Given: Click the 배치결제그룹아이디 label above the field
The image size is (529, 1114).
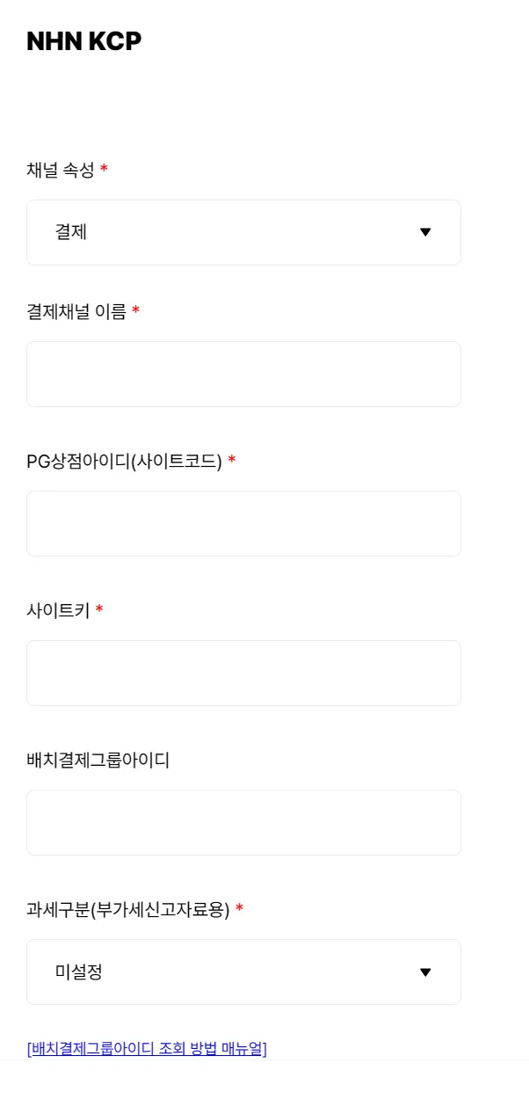Looking at the screenshot, I should (x=98, y=760).
